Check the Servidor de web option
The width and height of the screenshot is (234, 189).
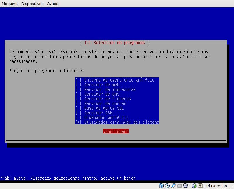(117, 85)
